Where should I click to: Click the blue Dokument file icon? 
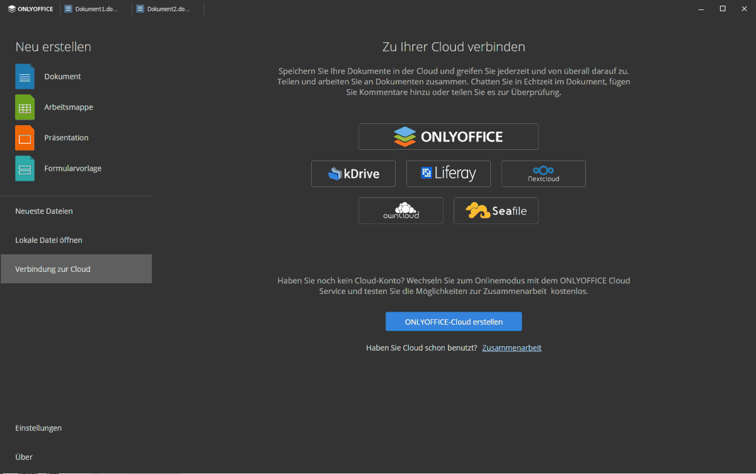click(25, 77)
